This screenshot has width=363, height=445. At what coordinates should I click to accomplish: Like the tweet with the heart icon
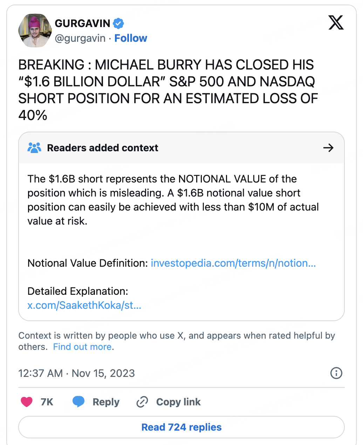[x=27, y=402]
